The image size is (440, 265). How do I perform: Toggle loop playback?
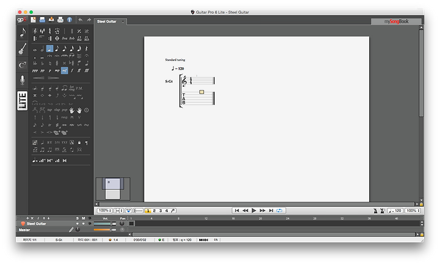(279, 211)
